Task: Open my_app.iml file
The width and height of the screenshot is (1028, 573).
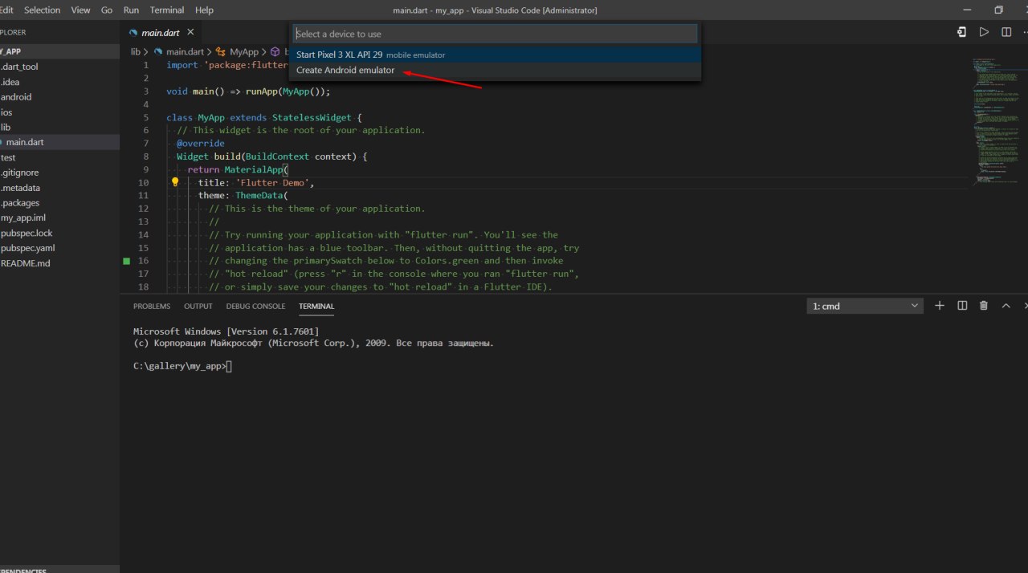Action: pos(59,217)
